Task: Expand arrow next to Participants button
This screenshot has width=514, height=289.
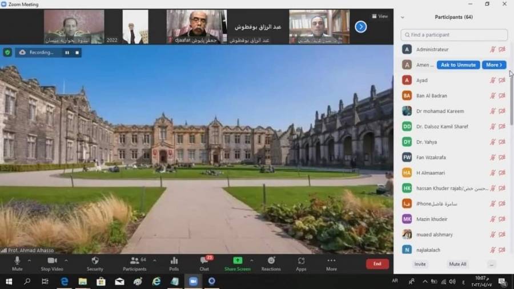Action: pos(154,261)
